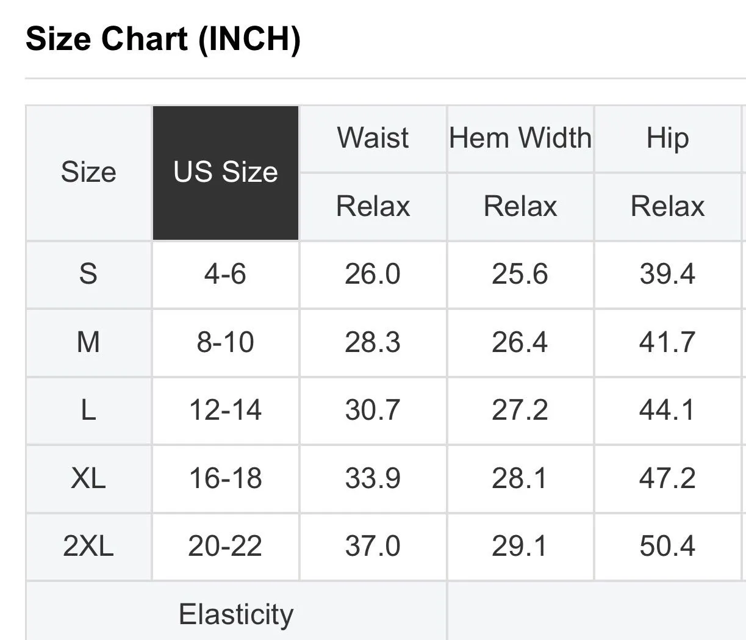Image resolution: width=746 pixels, height=640 pixels.
Task: Click the 4-6 US size cell
Action: (226, 274)
